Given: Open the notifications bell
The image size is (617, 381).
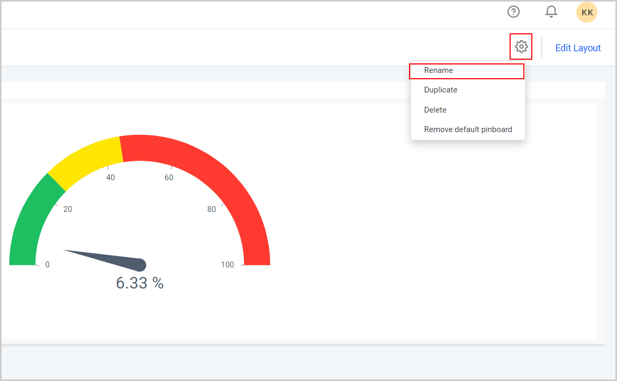Looking at the screenshot, I should tap(551, 12).
